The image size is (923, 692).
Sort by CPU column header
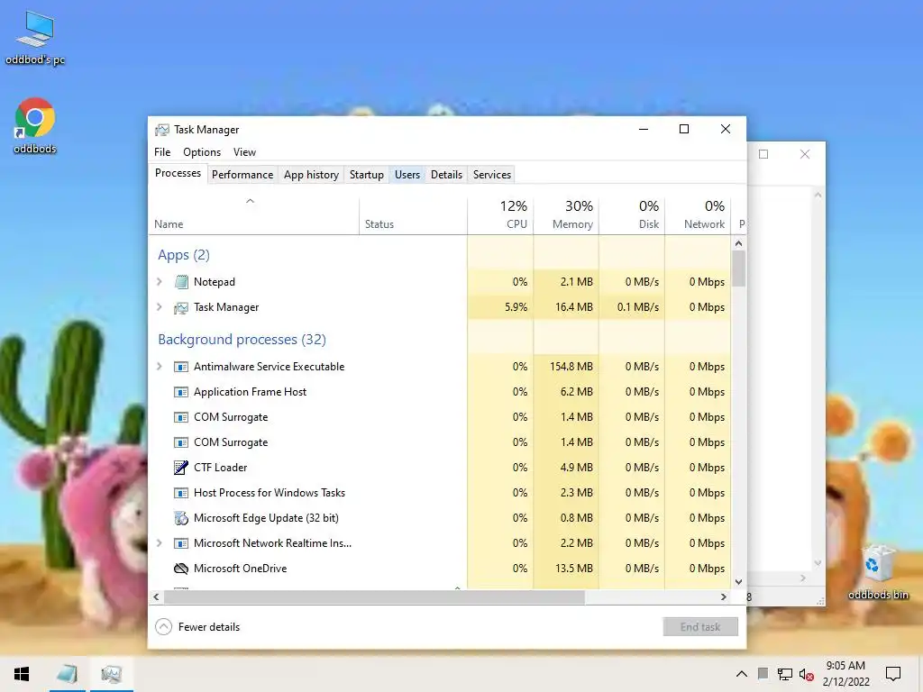(500, 216)
